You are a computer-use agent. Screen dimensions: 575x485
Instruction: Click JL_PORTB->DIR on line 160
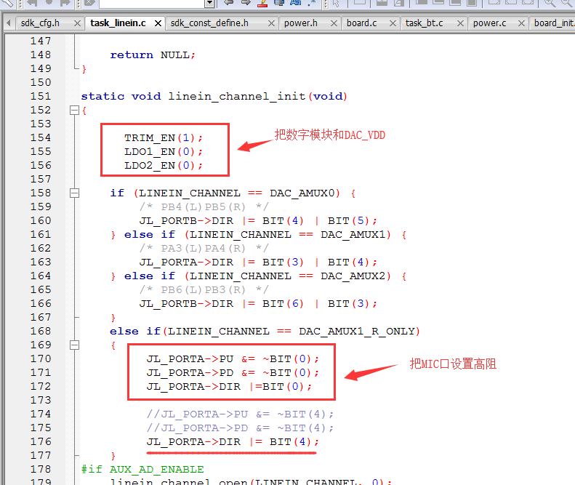tap(186, 221)
